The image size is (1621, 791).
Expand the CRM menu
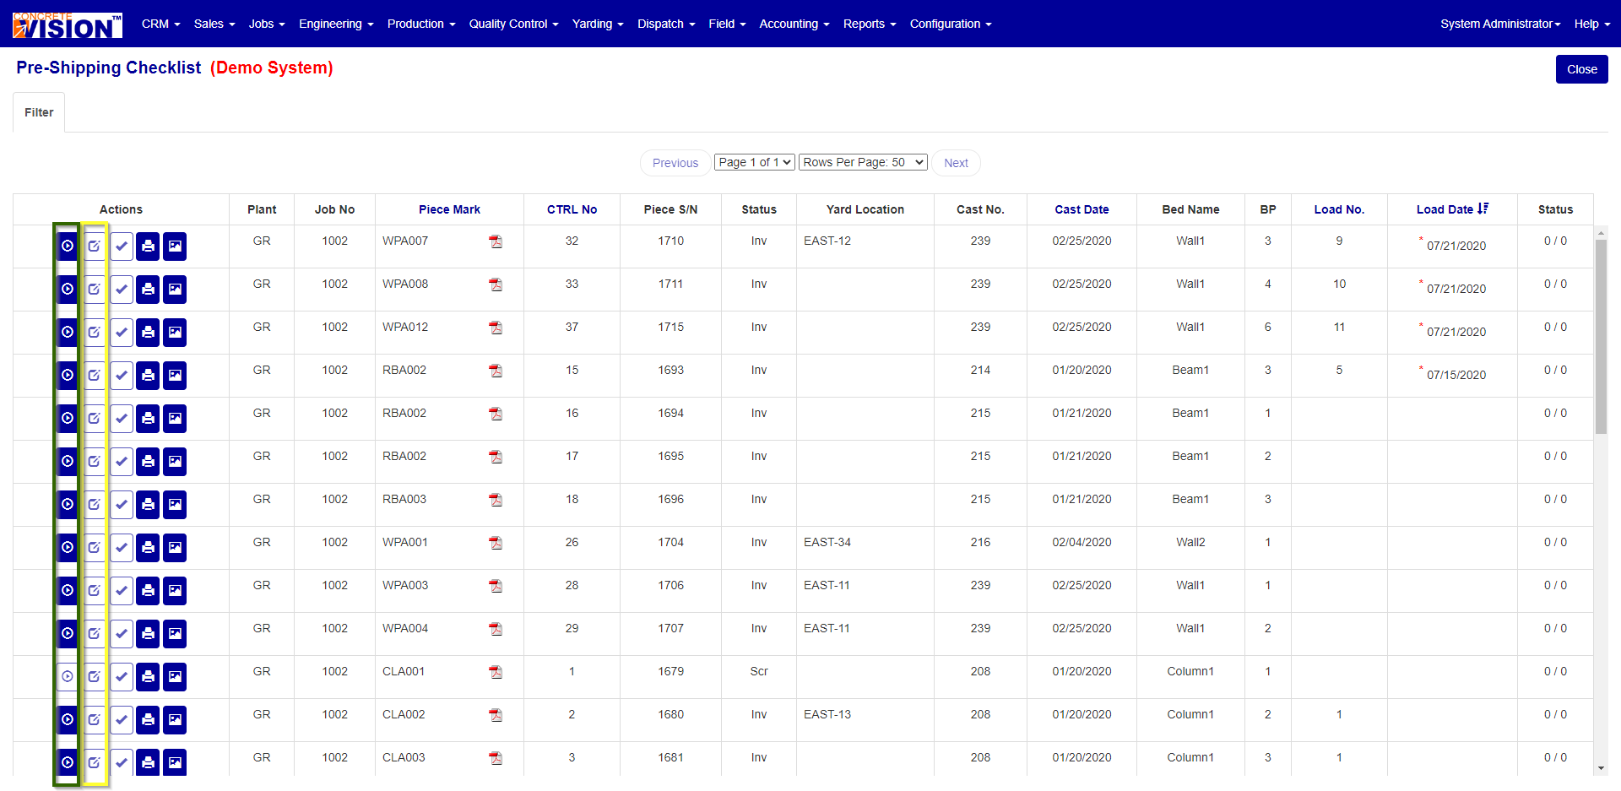coord(161,24)
